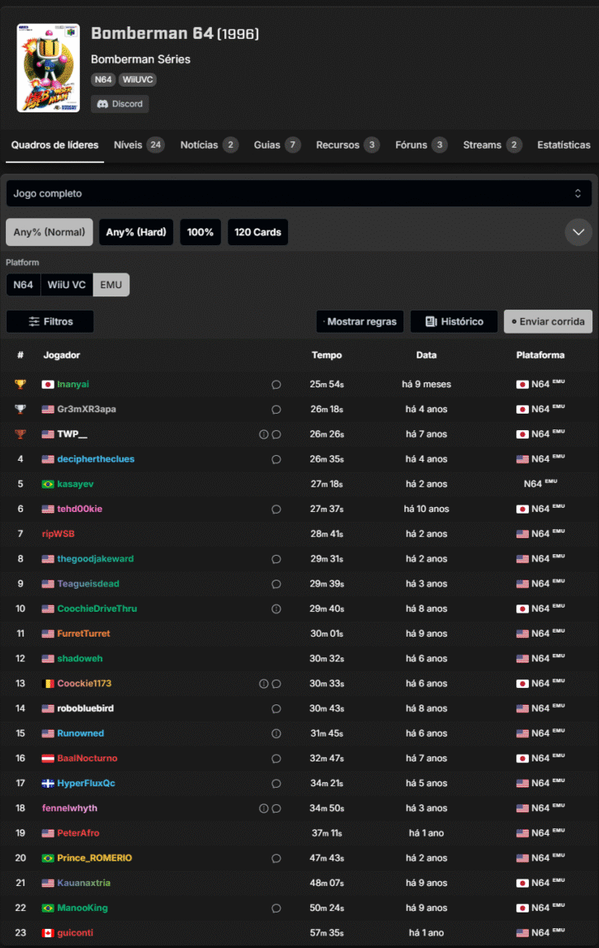The width and height of the screenshot is (599, 948).
Task: Click the info icon in TWP__'s row
Action: pyautogui.click(x=264, y=434)
